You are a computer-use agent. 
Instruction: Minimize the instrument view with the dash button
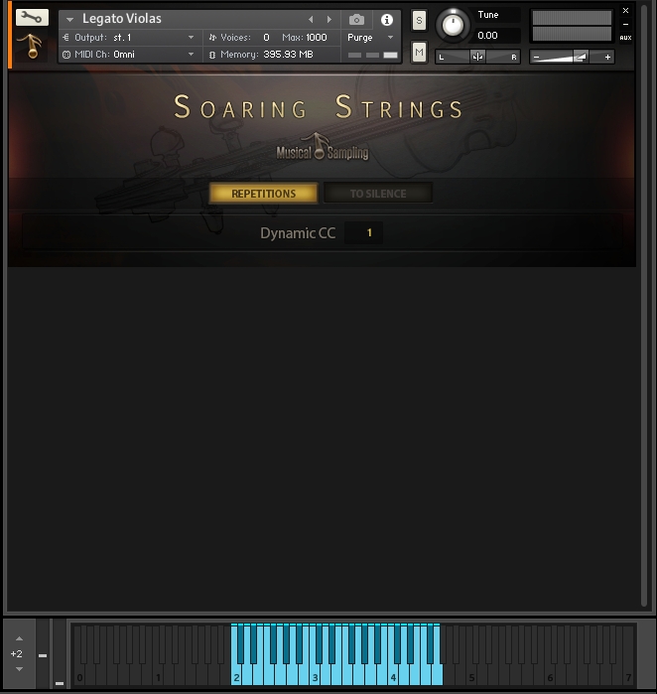pos(625,25)
